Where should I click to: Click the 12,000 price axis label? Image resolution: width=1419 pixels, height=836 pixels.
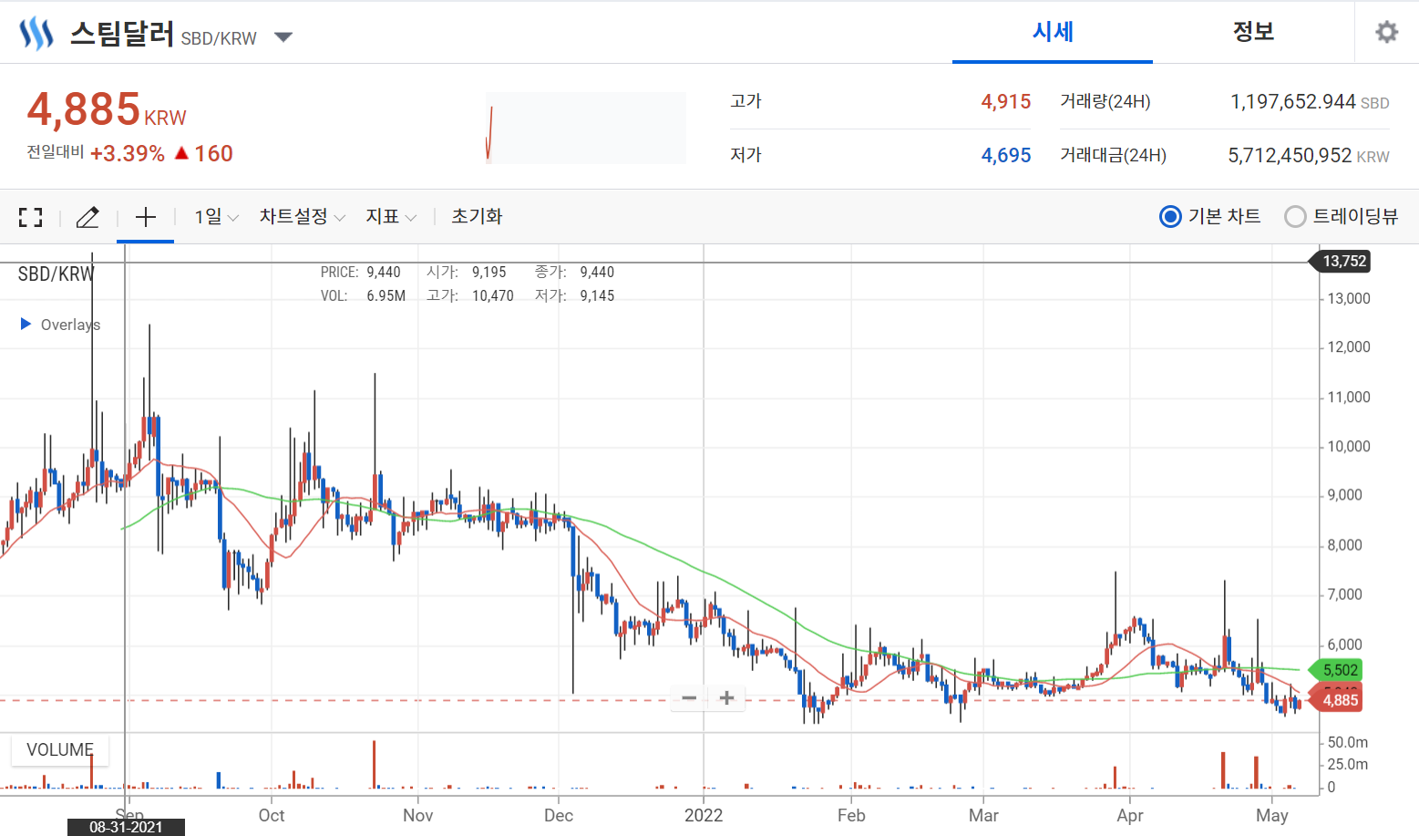[x=1349, y=347]
